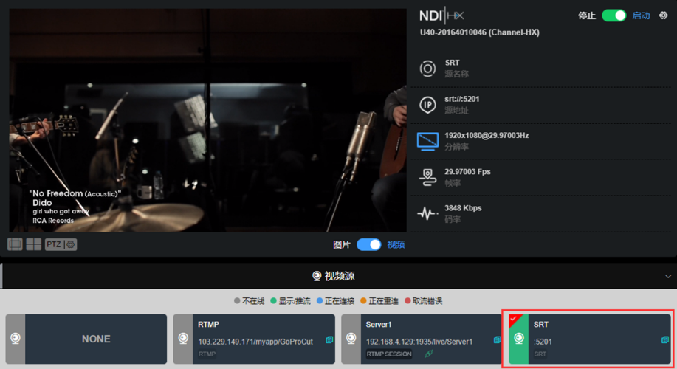This screenshot has width=677, height=369.
Task: Click 显示/推流 green status legend
Action: 290,301
